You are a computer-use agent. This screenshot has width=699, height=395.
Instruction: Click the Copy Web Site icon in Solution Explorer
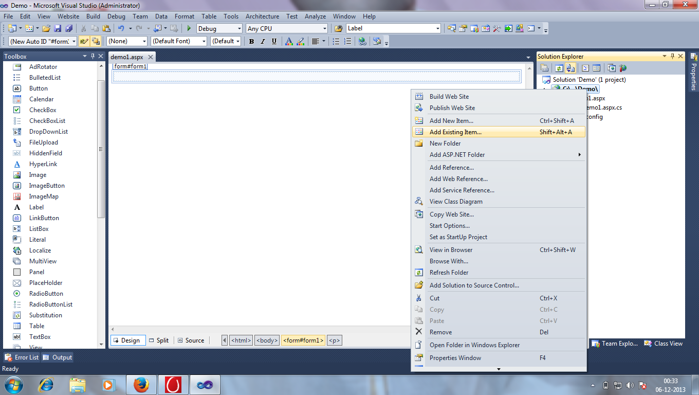[612, 68]
